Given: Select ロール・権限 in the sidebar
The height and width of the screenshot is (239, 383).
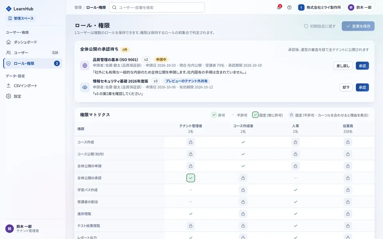Looking at the screenshot, I should (x=33, y=63).
